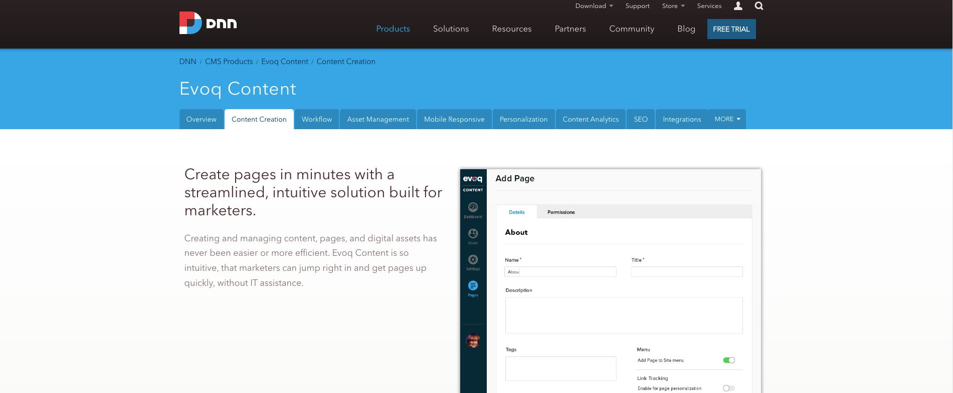Click the Add Page heading text
The image size is (953, 393).
pos(515,178)
